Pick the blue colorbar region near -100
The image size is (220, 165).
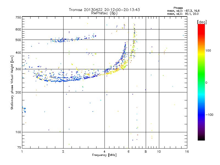click(201, 114)
